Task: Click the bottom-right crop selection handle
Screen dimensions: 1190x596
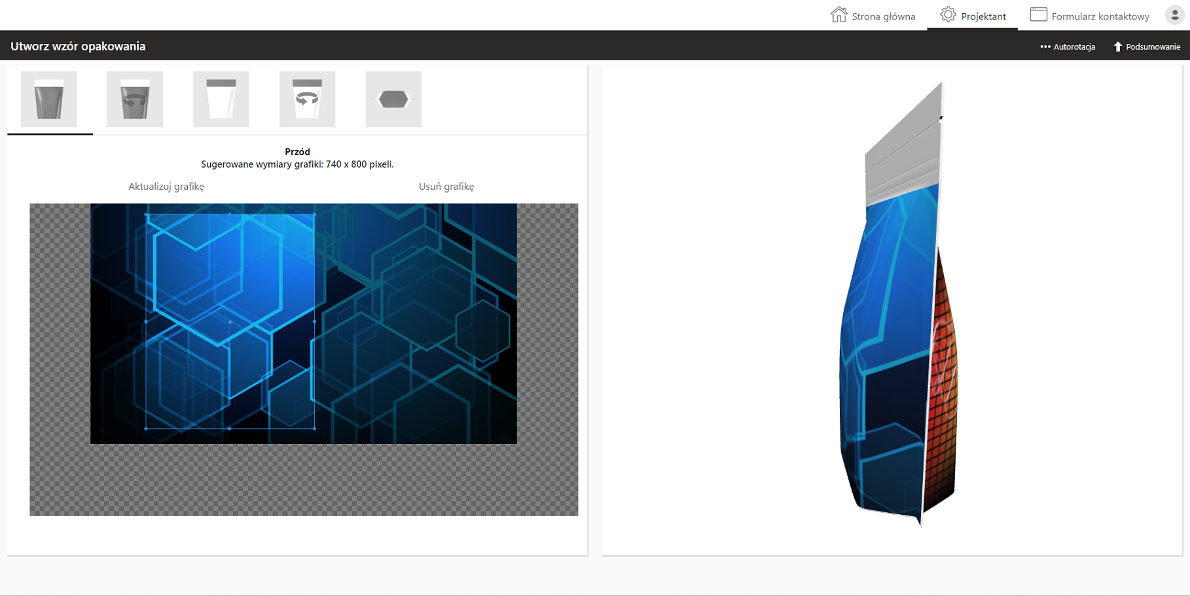Action: (x=315, y=429)
